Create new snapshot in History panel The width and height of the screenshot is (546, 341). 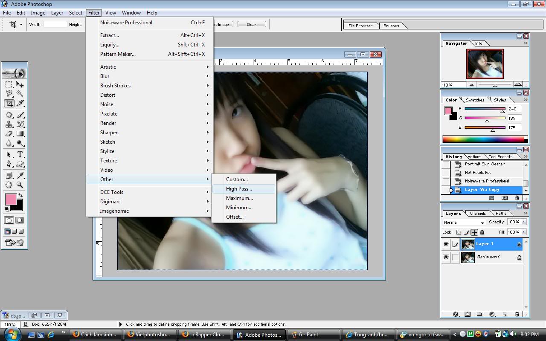pyautogui.click(x=505, y=198)
